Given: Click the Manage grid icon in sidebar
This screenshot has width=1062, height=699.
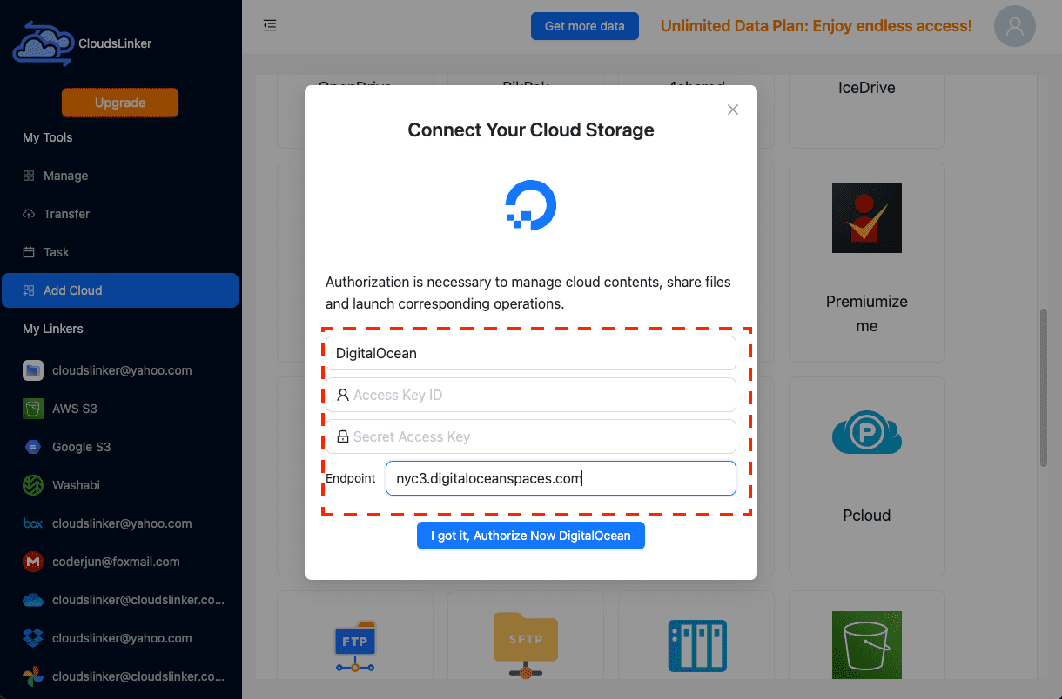Looking at the screenshot, I should pyautogui.click(x=29, y=176).
